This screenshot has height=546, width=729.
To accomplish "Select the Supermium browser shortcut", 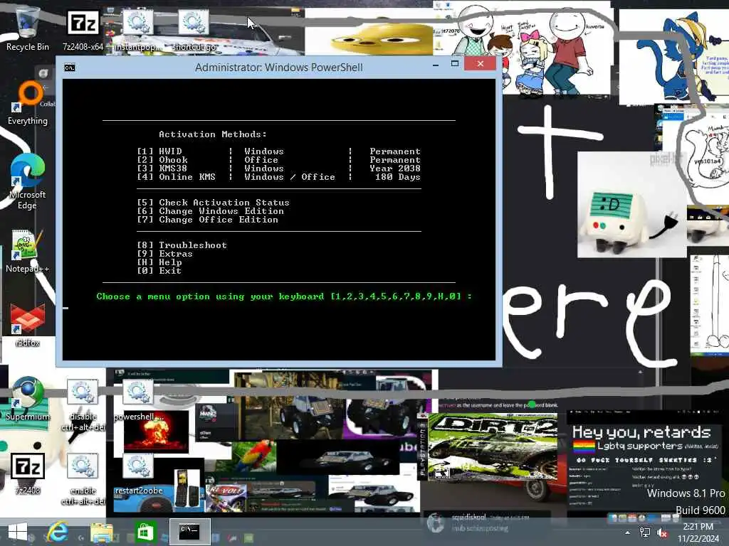I will (x=28, y=398).
